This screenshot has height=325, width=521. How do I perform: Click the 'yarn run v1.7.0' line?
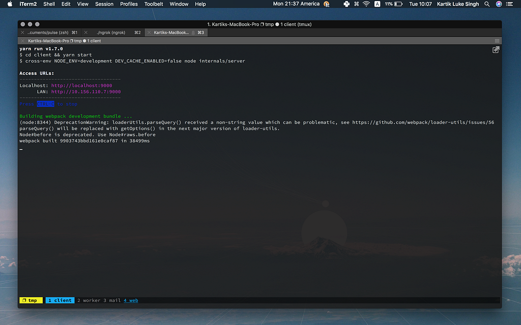coord(41,49)
